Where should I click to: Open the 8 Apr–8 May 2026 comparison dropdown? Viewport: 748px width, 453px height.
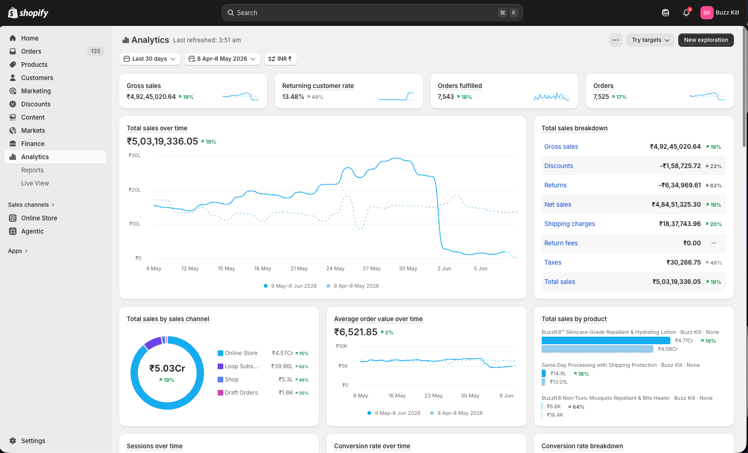(x=222, y=59)
